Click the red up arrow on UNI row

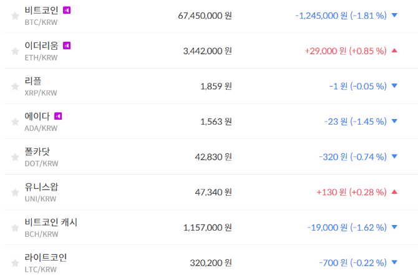click(394, 191)
